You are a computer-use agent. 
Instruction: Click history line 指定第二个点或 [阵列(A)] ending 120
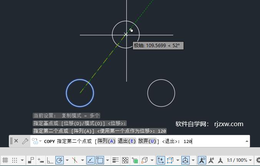click(x=99, y=131)
